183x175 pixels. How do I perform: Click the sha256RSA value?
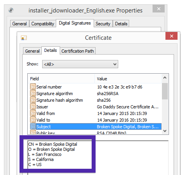pyautogui.click(x=108, y=94)
